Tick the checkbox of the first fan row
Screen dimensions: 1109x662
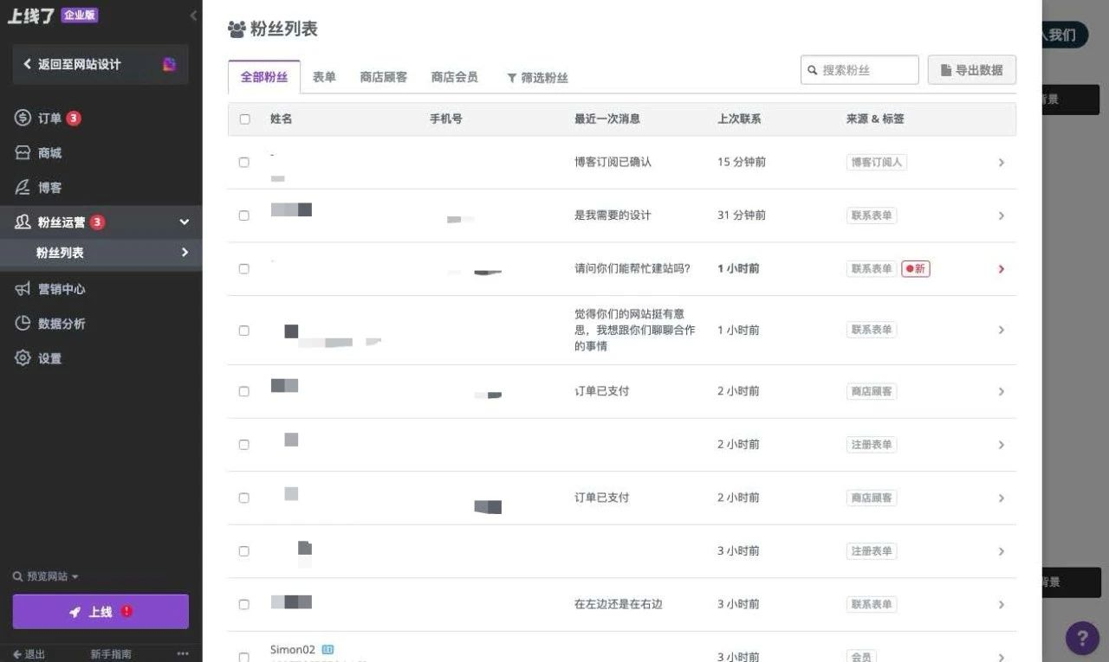[244, 162]
